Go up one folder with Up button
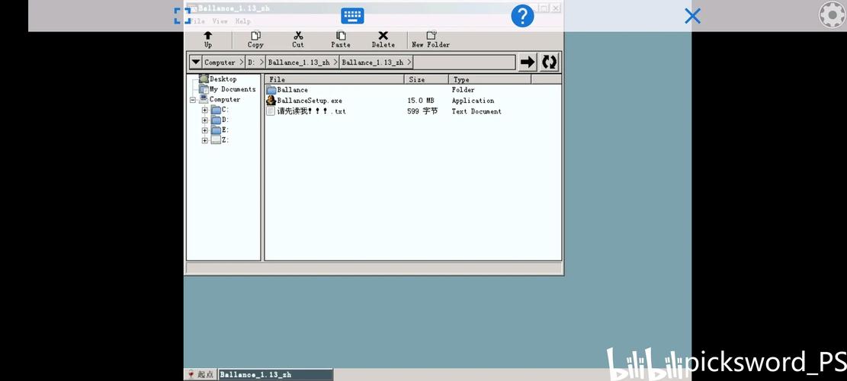The width and height of the screenshot is (847, 381). (208, 40)
